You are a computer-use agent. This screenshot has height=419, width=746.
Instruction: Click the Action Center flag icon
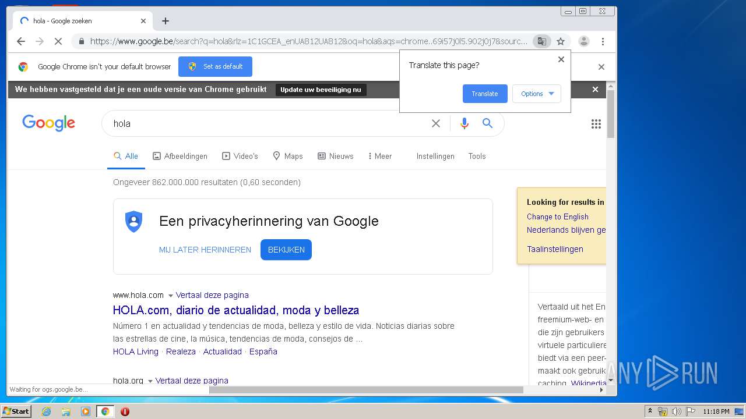(690, 411)
